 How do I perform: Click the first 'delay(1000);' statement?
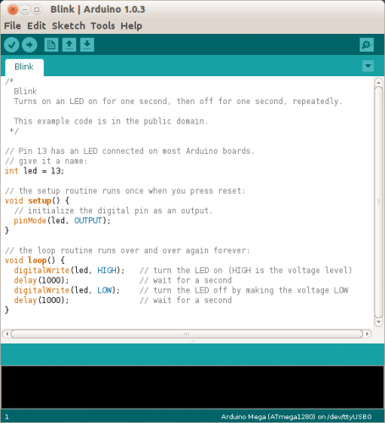pyautogui.click(x=41, y=280)
